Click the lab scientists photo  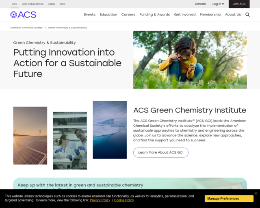click(70, 141)
